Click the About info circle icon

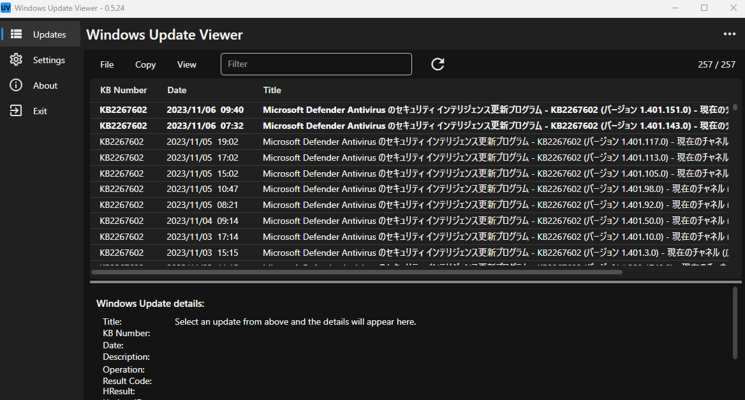pos(16,85)
